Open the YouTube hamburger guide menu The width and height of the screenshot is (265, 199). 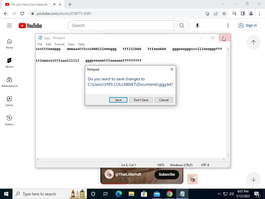tap(9, 26)
